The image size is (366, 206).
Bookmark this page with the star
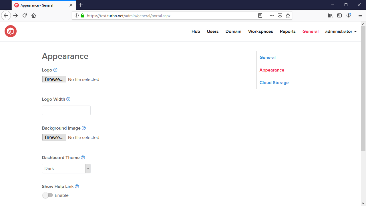(x=288, y=15)
